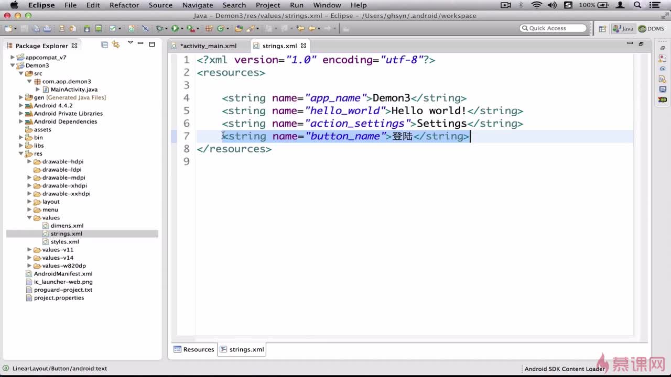Open the Problems view icon in right trim
671x377 pixels.
[663, 58]
